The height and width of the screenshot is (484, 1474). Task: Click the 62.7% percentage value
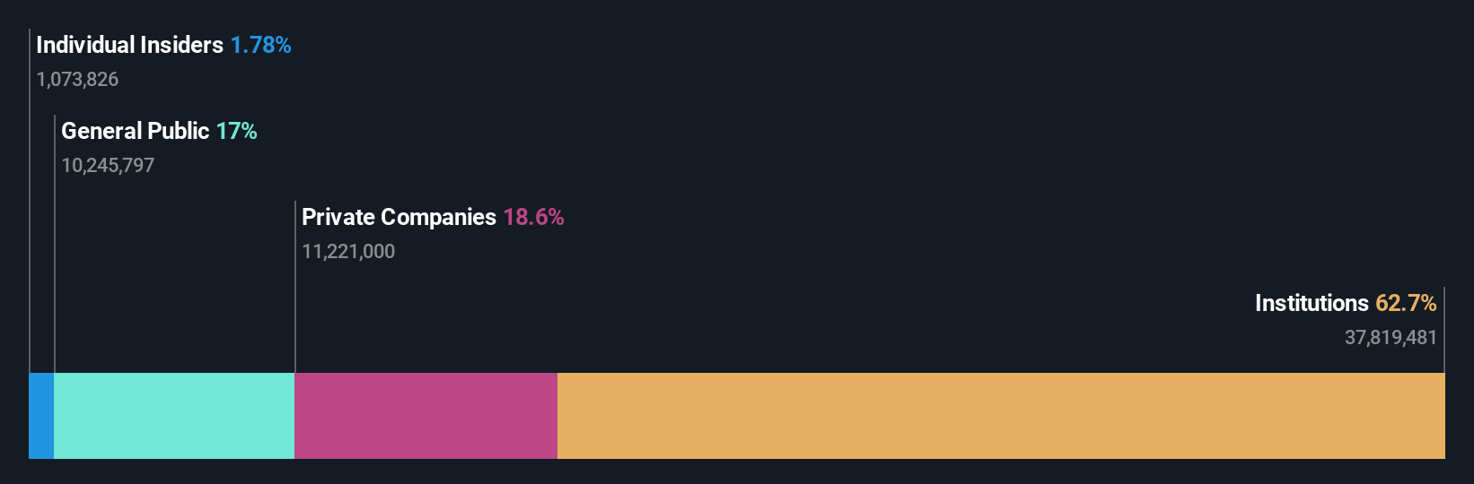coord(1406,303)
